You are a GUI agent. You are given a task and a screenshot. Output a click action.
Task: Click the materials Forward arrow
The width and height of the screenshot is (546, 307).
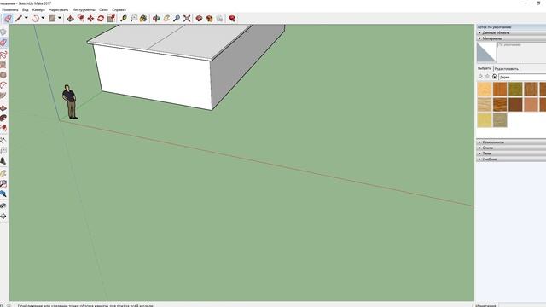coord(487,76)
